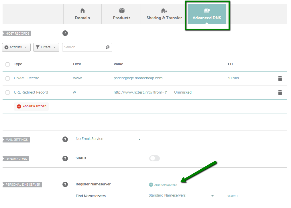Click the Dynamic DNS question mark icon
The image size is (291, 208).
point(65,158)
